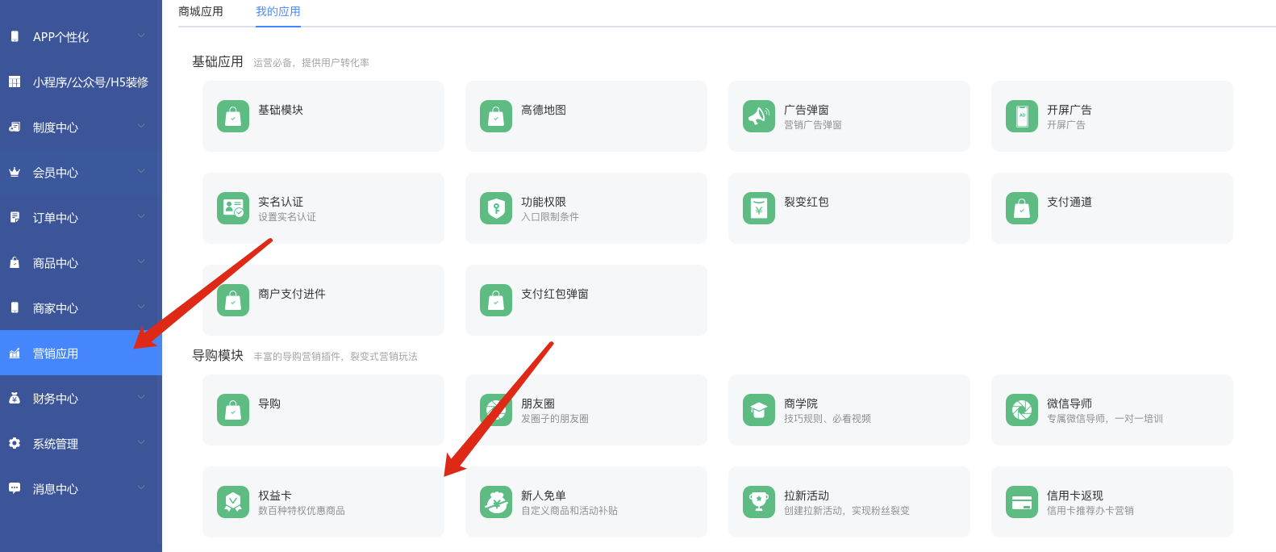The height and width of the screenshot is (552, 1276).
Task: Click the 数百种特权优惠商品 description
Action: point(302,511)
